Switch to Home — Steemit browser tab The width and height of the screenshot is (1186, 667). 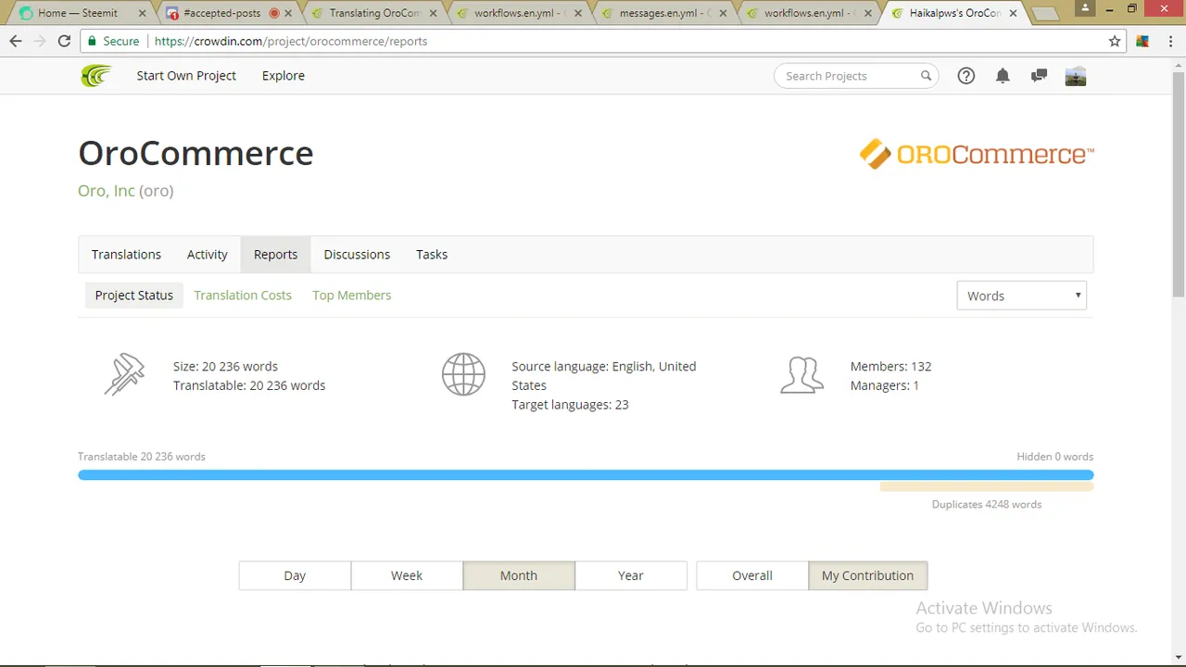pos(78,14)
